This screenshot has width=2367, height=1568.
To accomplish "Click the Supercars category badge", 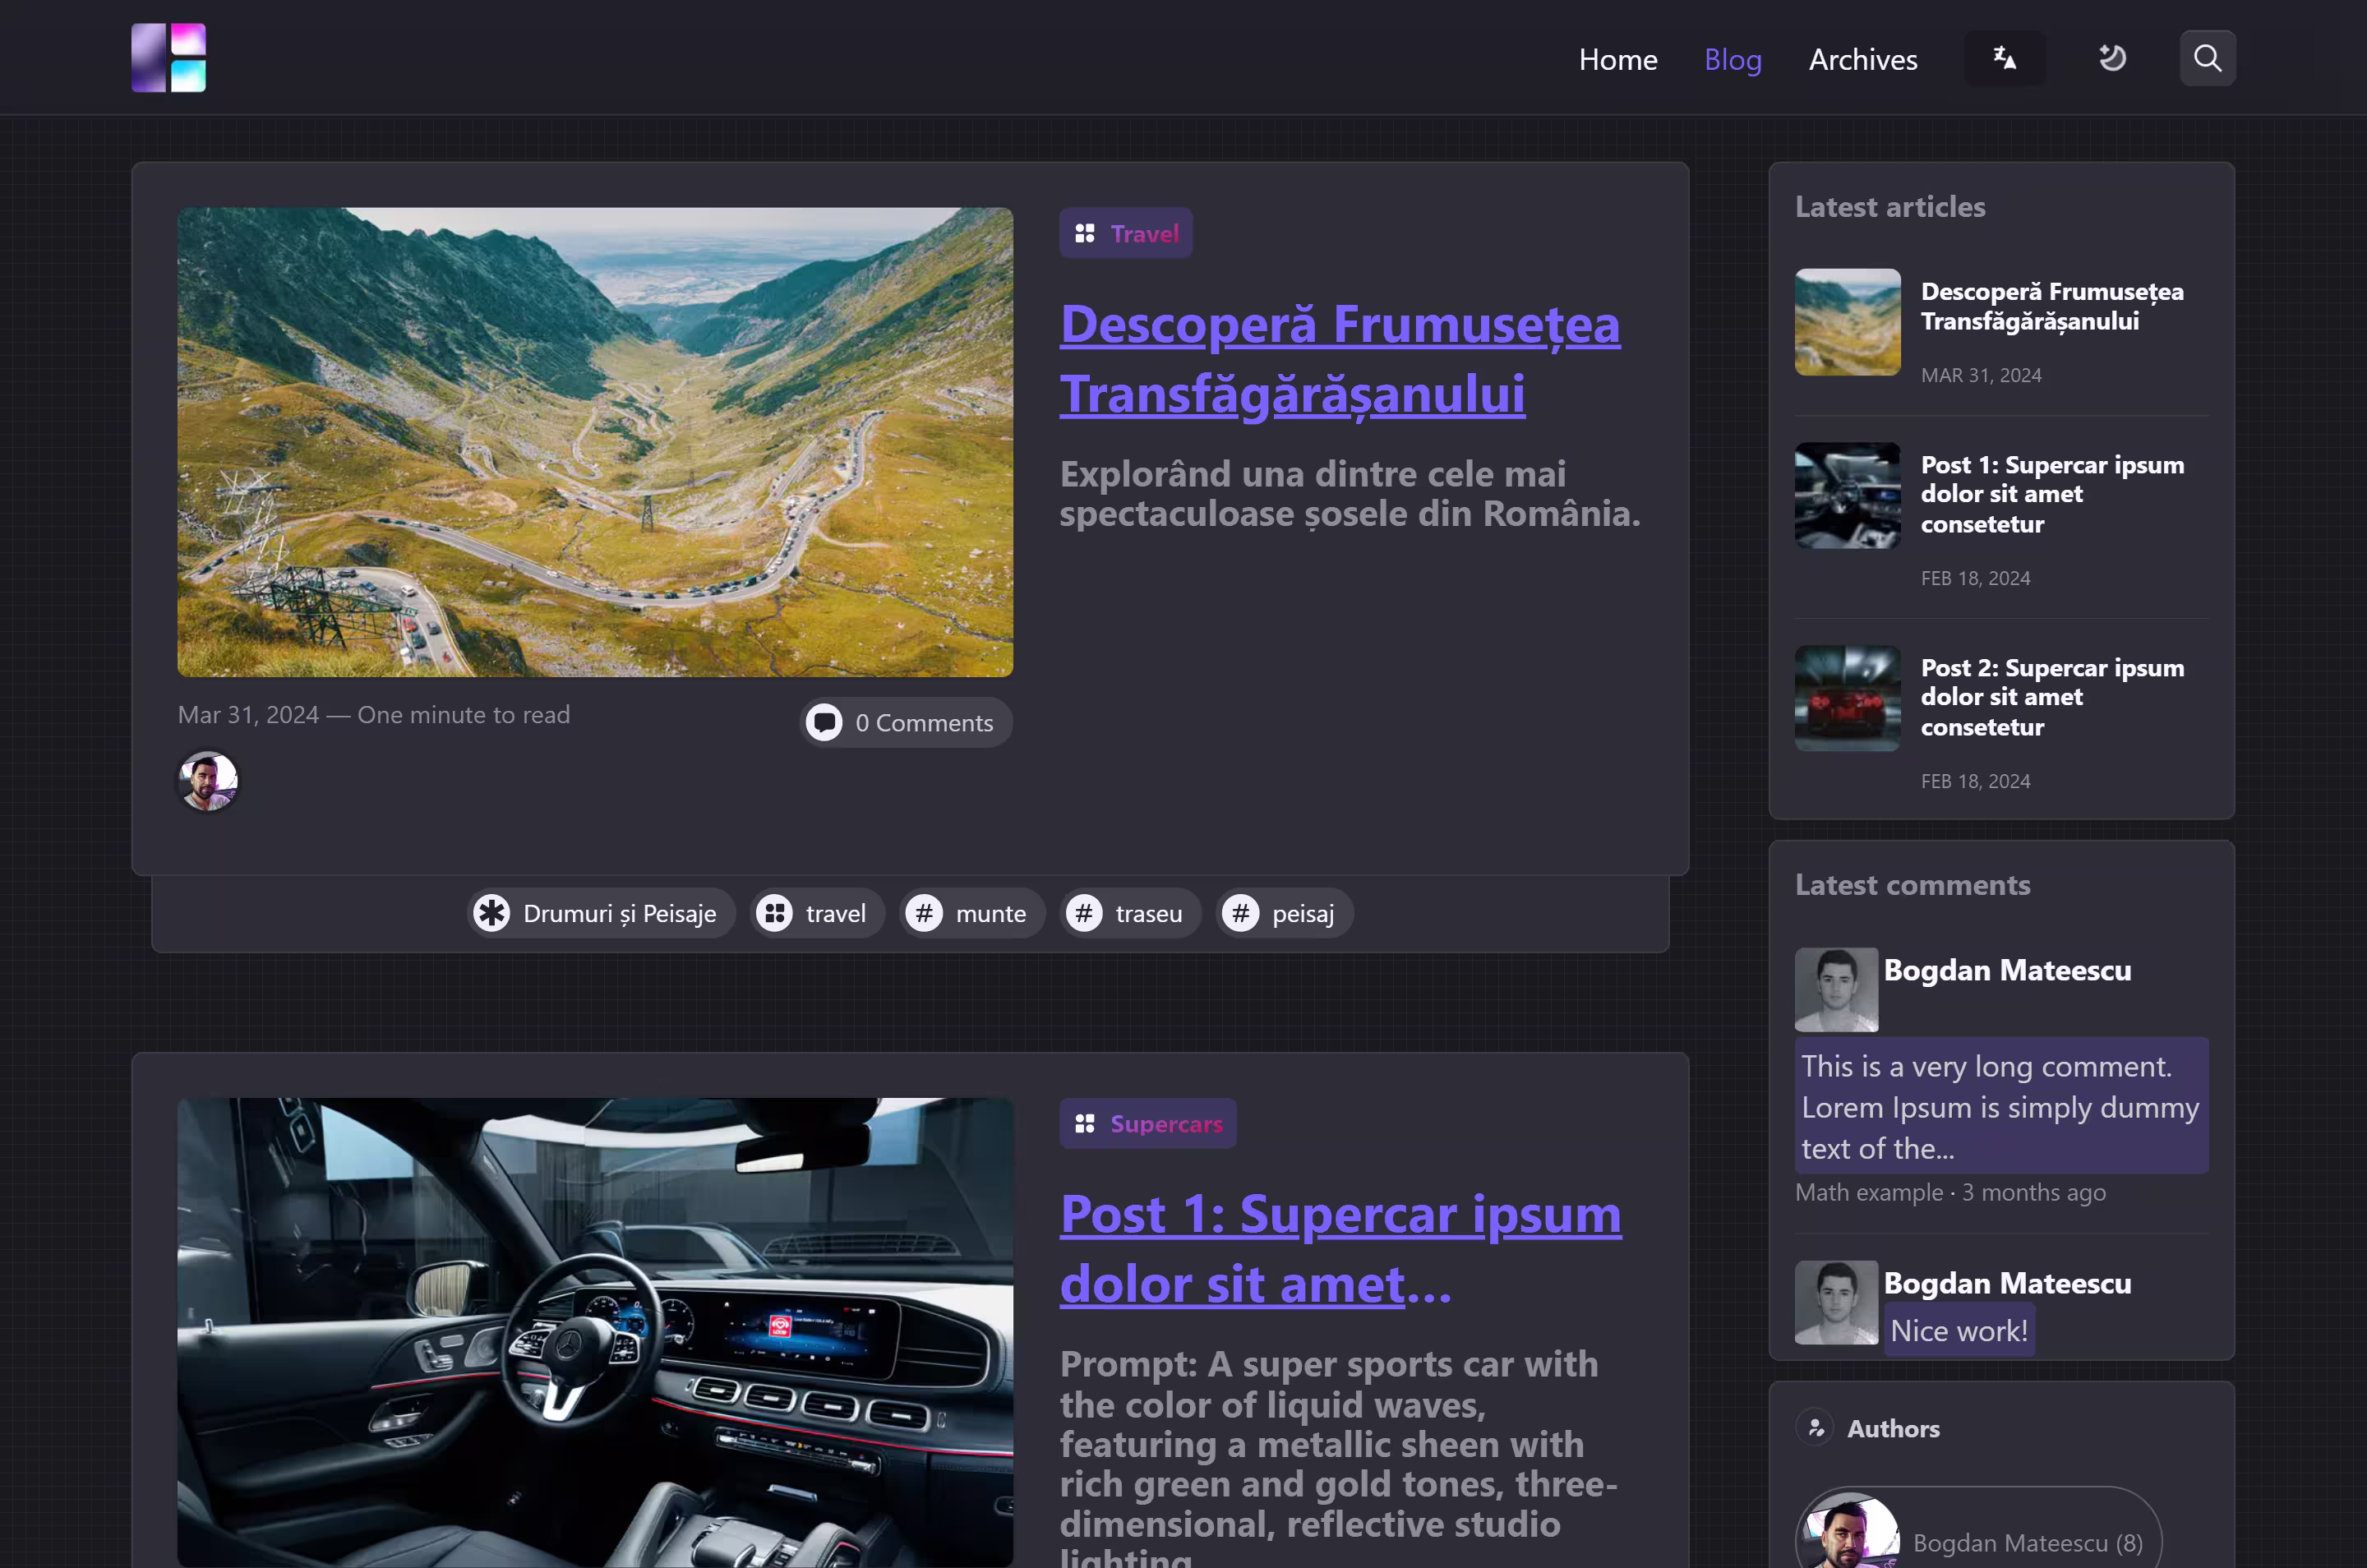I will point(1147,1123).
